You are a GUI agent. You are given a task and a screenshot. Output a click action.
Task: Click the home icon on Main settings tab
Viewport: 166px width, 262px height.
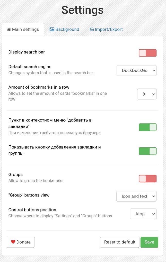point(9,29)
